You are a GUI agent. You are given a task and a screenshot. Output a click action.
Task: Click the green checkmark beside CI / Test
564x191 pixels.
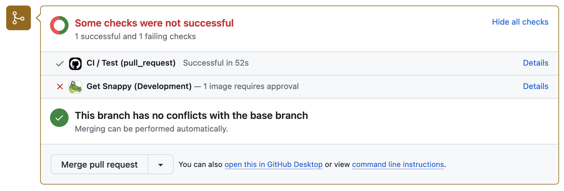(x=60, y=64)
